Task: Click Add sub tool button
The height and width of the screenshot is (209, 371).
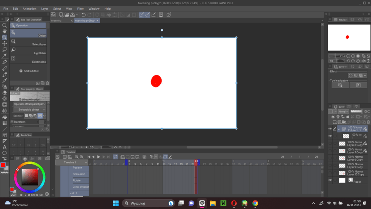Action: point(29,71)
